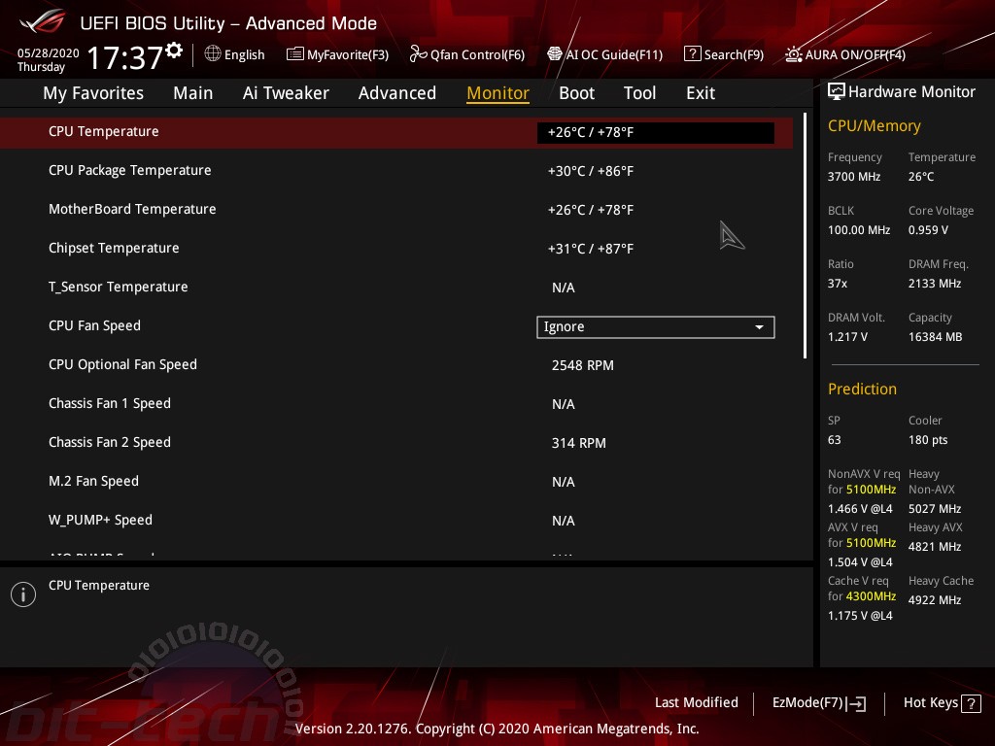Click the EzMode exit arrow icon
Image resolution: width=995 pixels, height=746 pixels.
tap(856, 703)
